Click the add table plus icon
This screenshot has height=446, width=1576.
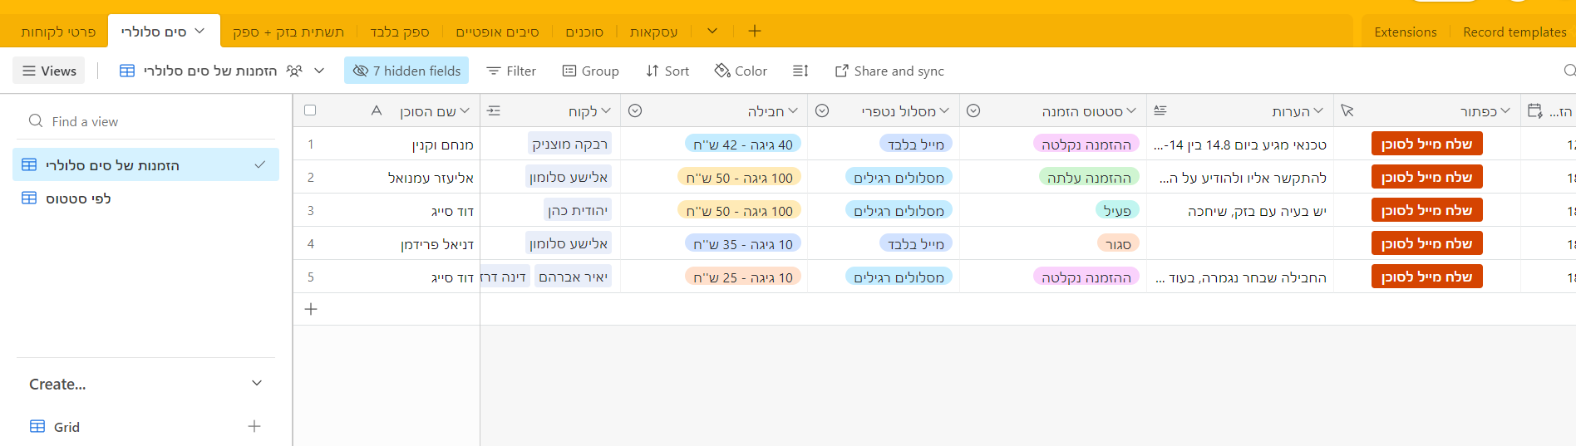pos(755,31)
